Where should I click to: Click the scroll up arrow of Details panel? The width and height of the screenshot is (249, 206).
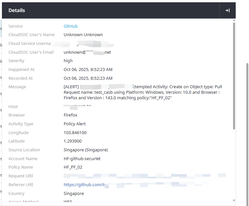pyautogui.click(x=234, y=21)
